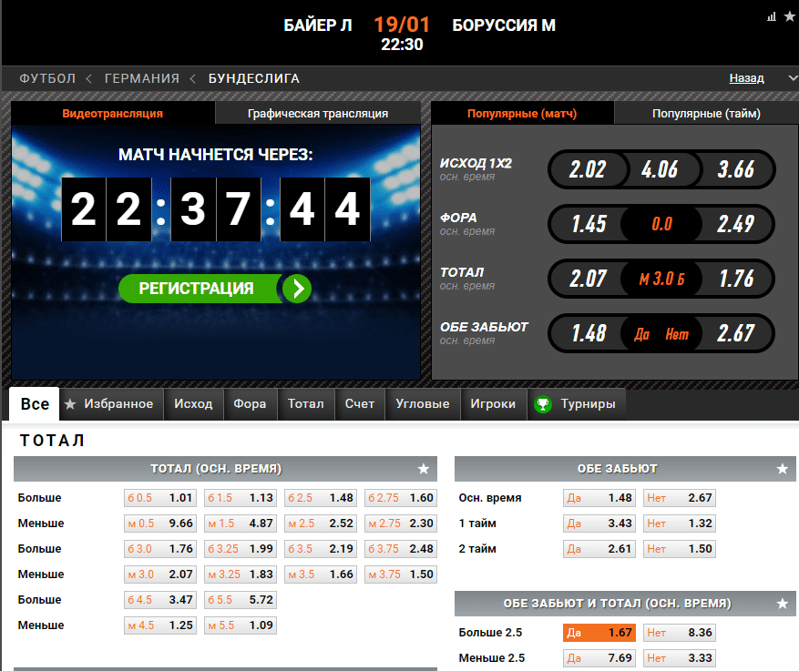Open the match statistics chart icon
799x671 pixels.
coord(772,16)
